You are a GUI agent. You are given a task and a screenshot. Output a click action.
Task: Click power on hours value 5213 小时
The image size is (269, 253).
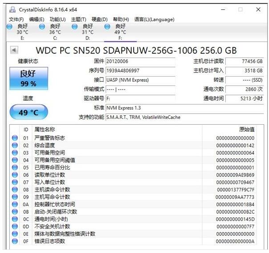coord(245,98)
